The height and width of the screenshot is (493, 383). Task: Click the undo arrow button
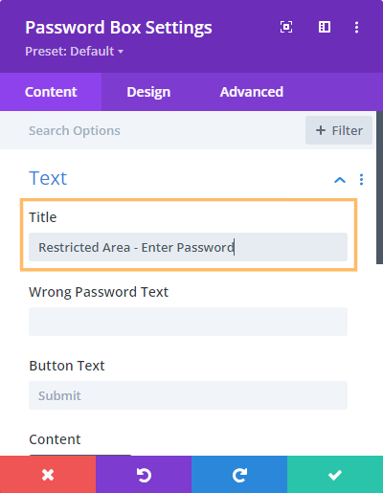[x=144, y=475]
